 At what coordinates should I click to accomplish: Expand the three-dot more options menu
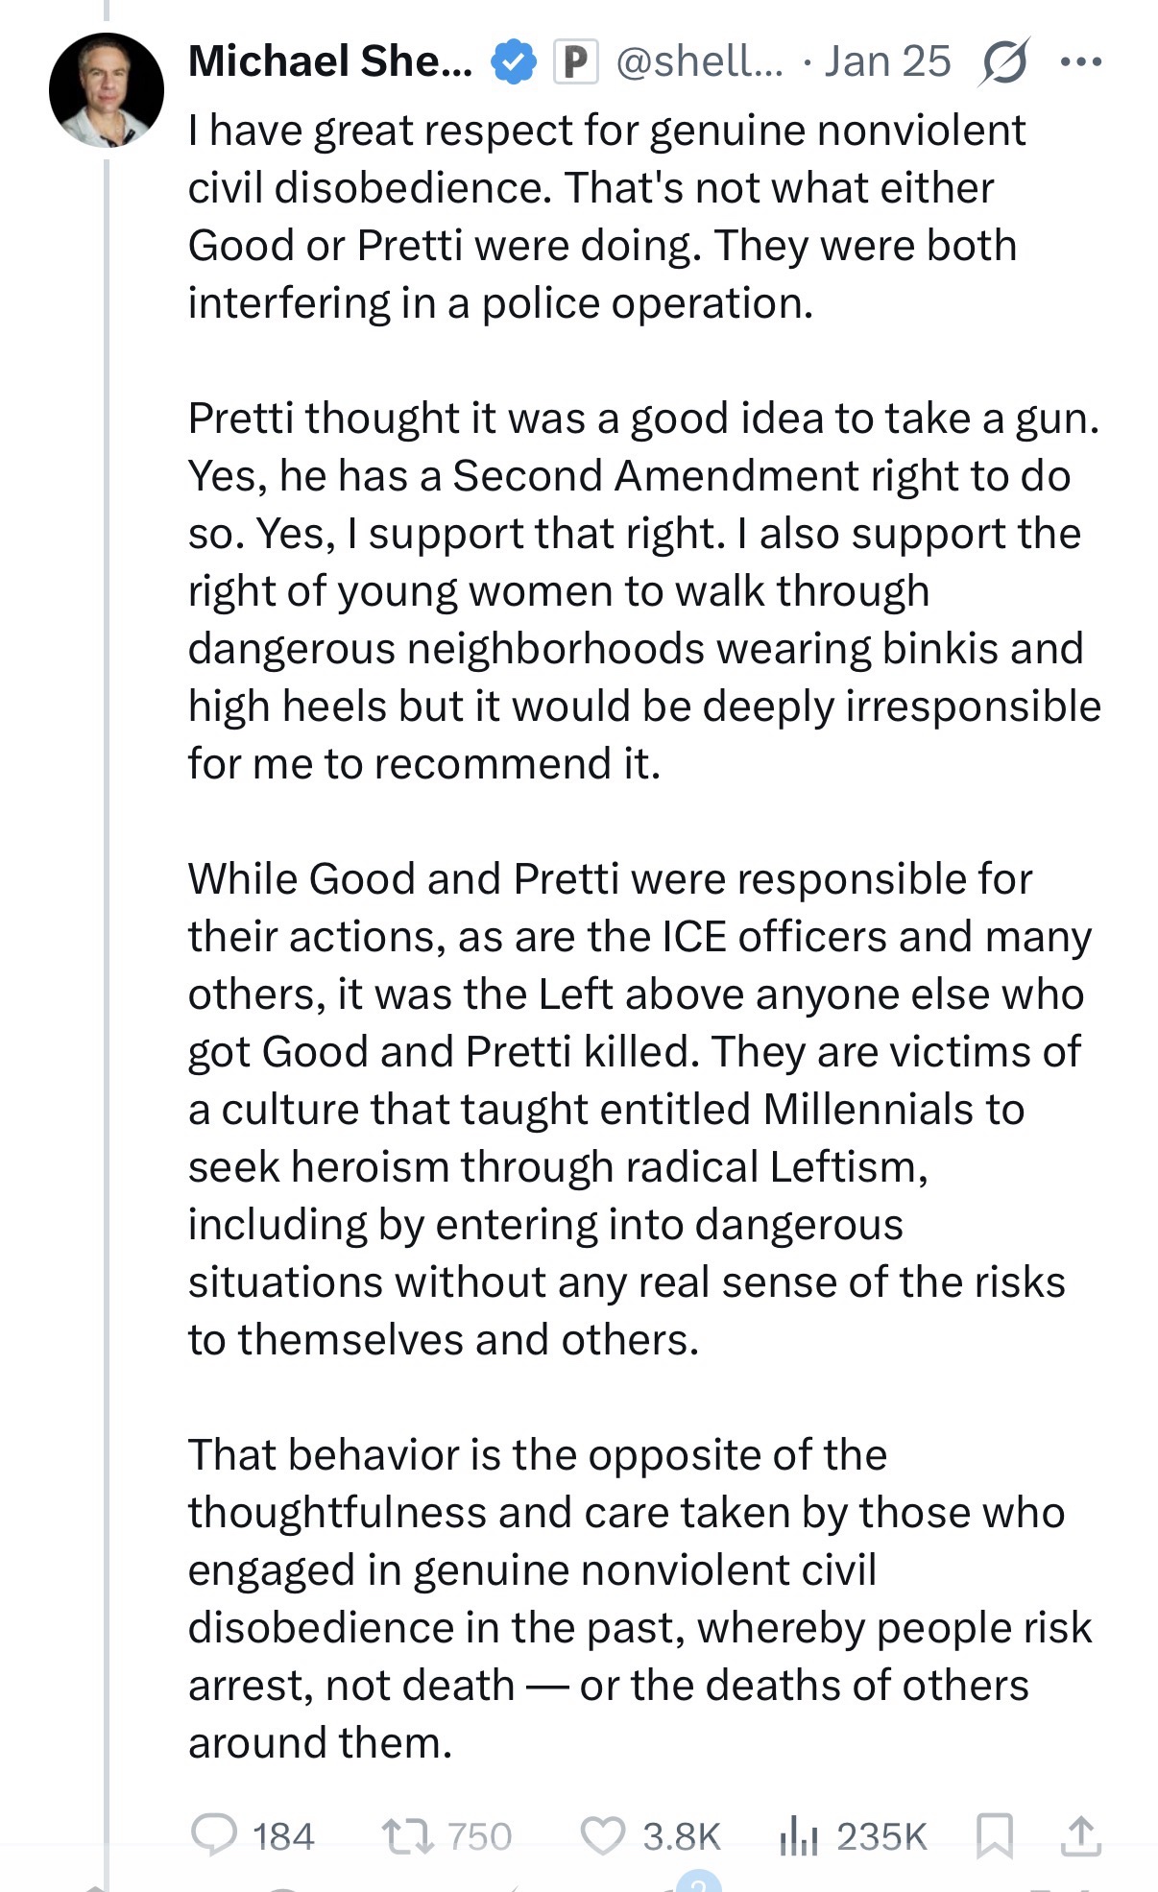tap(1081, 62)
